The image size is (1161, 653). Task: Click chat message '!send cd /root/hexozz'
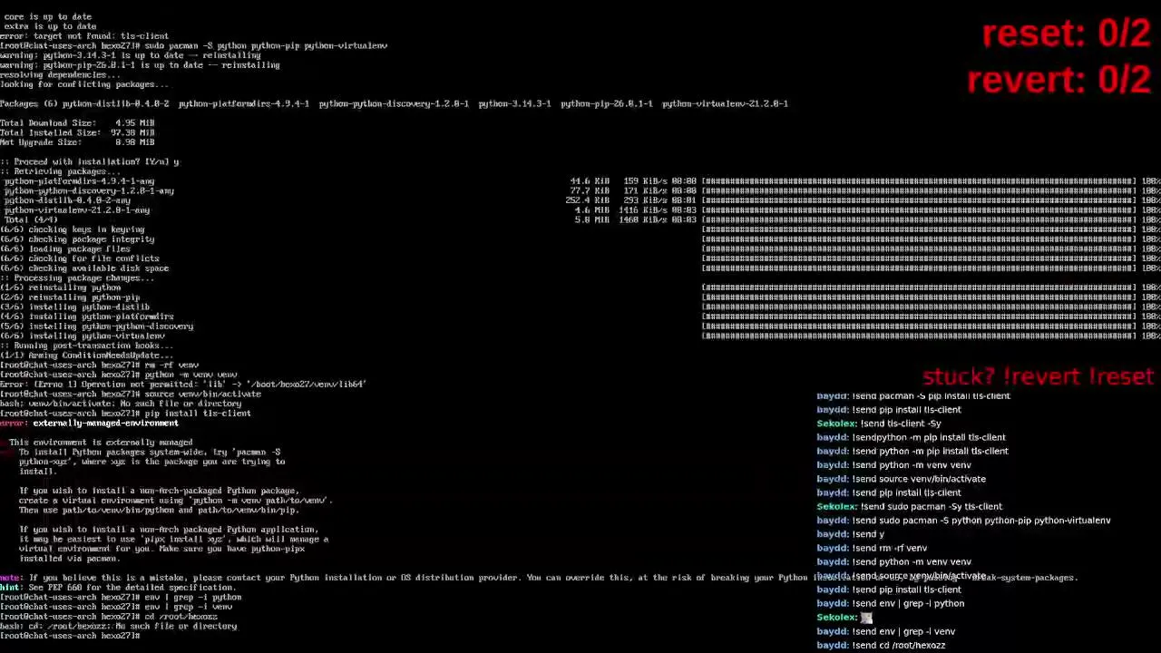tap(881, 646)
